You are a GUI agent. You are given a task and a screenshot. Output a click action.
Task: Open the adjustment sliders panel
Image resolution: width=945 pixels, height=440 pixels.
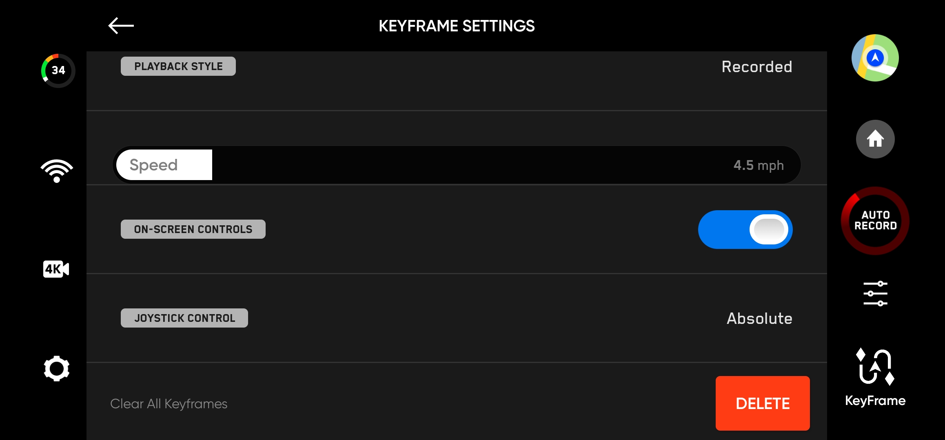tap(875, 293)
